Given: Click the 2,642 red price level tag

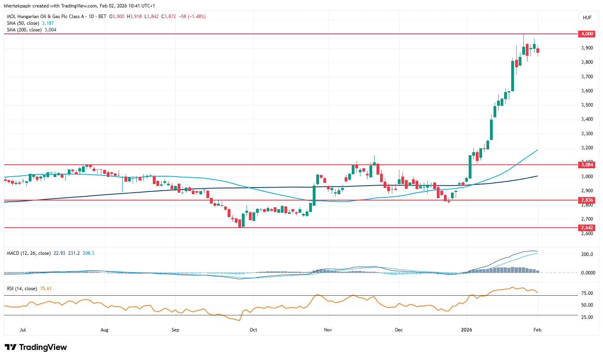Looking at the screenshot, I should point(587,228).
